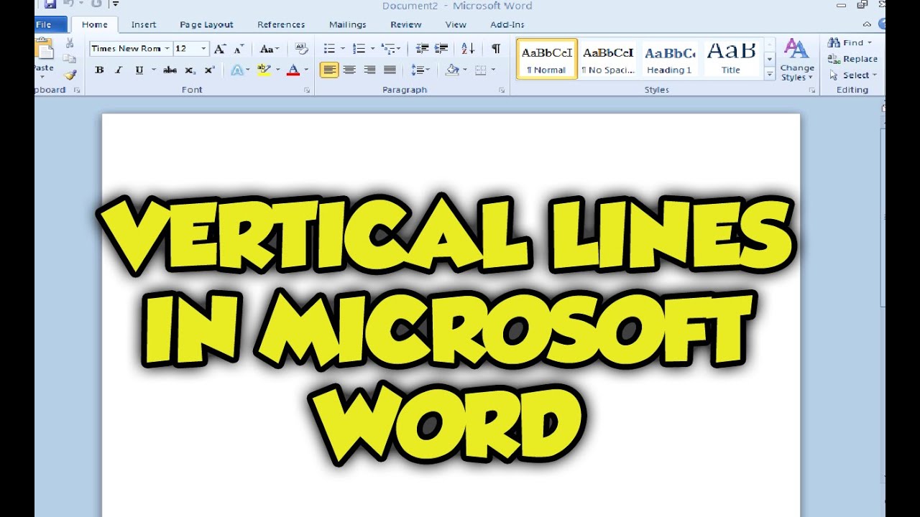This screenshot has width=920, height=517.
Task: Open Line Spacing options
Action: coord(420,70)
